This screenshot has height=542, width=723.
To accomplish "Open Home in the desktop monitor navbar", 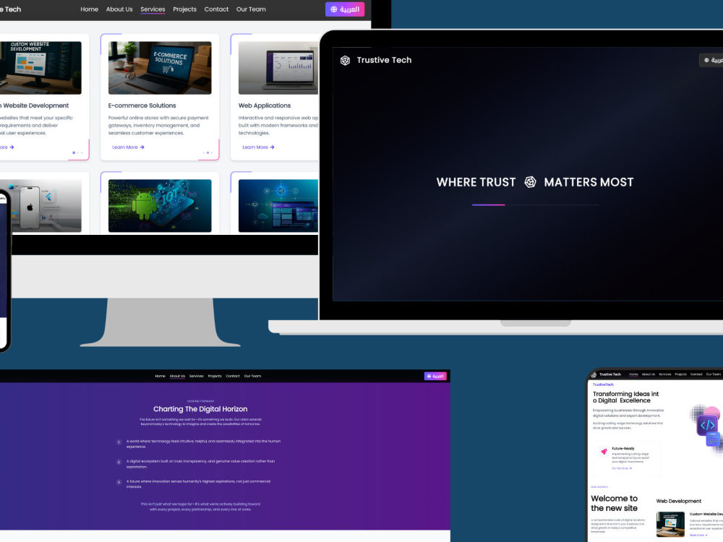I will pos(89,9).
